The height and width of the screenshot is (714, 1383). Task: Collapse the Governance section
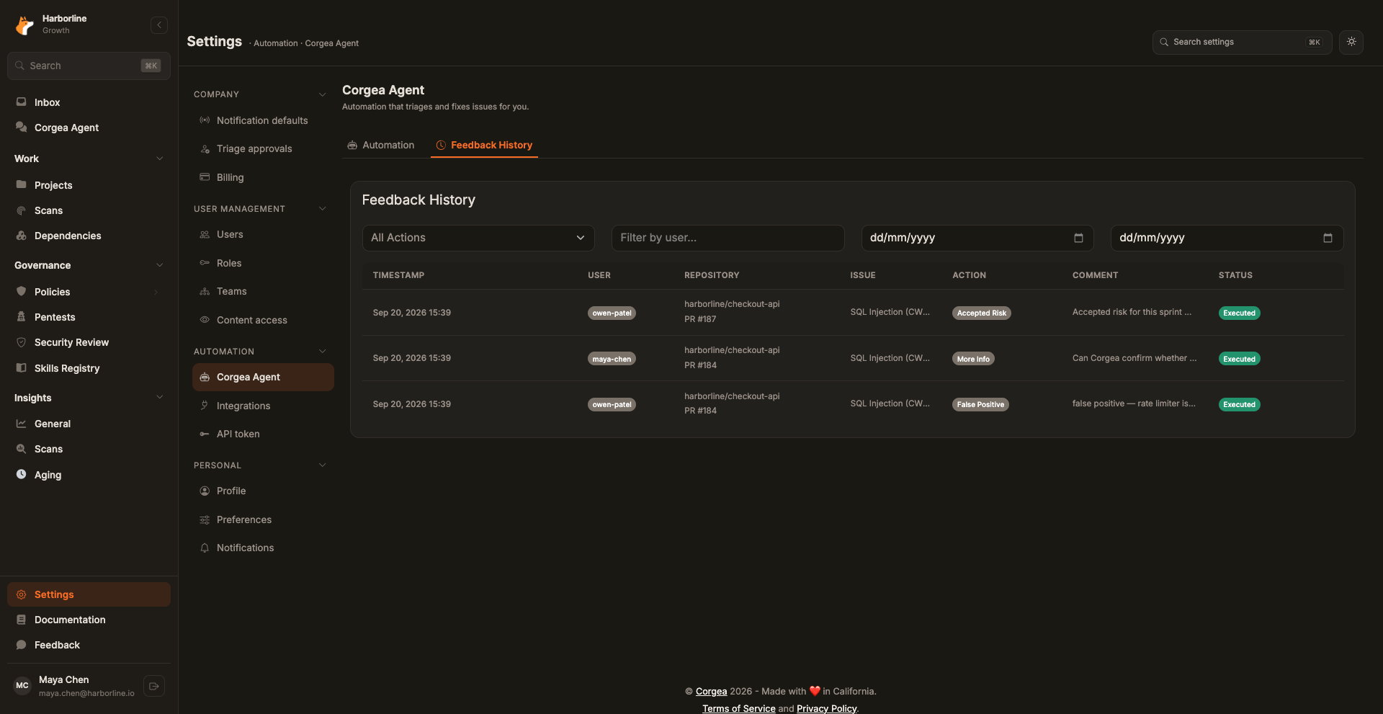[160, 265]
